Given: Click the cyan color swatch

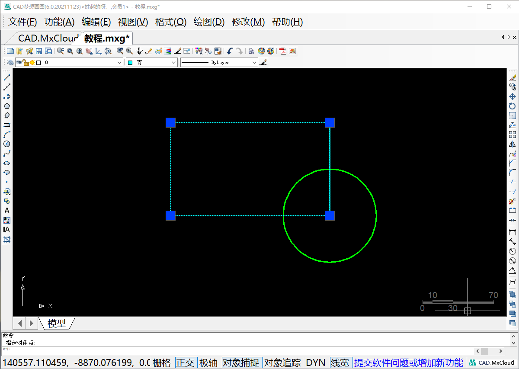Looking at the screenshot, I should coord(130,62).
